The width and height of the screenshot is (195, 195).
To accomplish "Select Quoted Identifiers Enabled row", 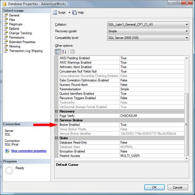I will click(121, 93).
